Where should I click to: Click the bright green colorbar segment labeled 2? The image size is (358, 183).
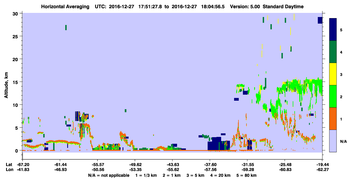pyautogui.click(x=333, y=96)
